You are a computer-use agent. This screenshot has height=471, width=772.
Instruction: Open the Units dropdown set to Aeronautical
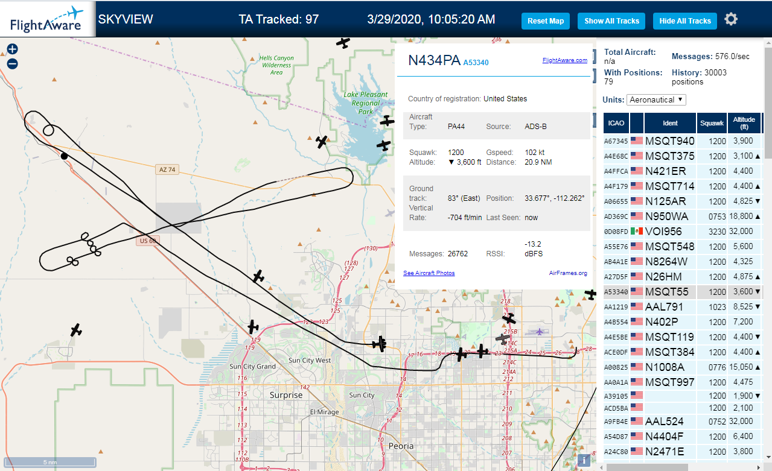[x=656, y=100]
